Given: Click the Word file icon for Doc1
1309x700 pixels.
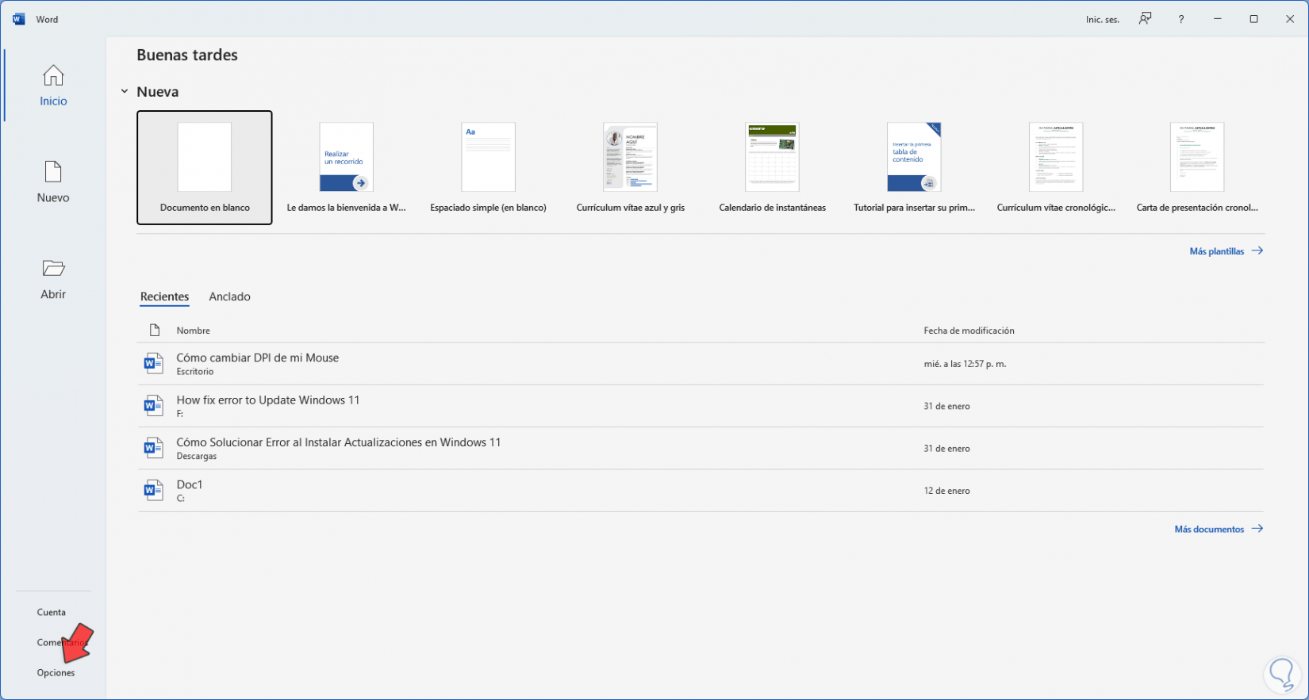Looking at the screenshot, I should [x=153, y=490].
